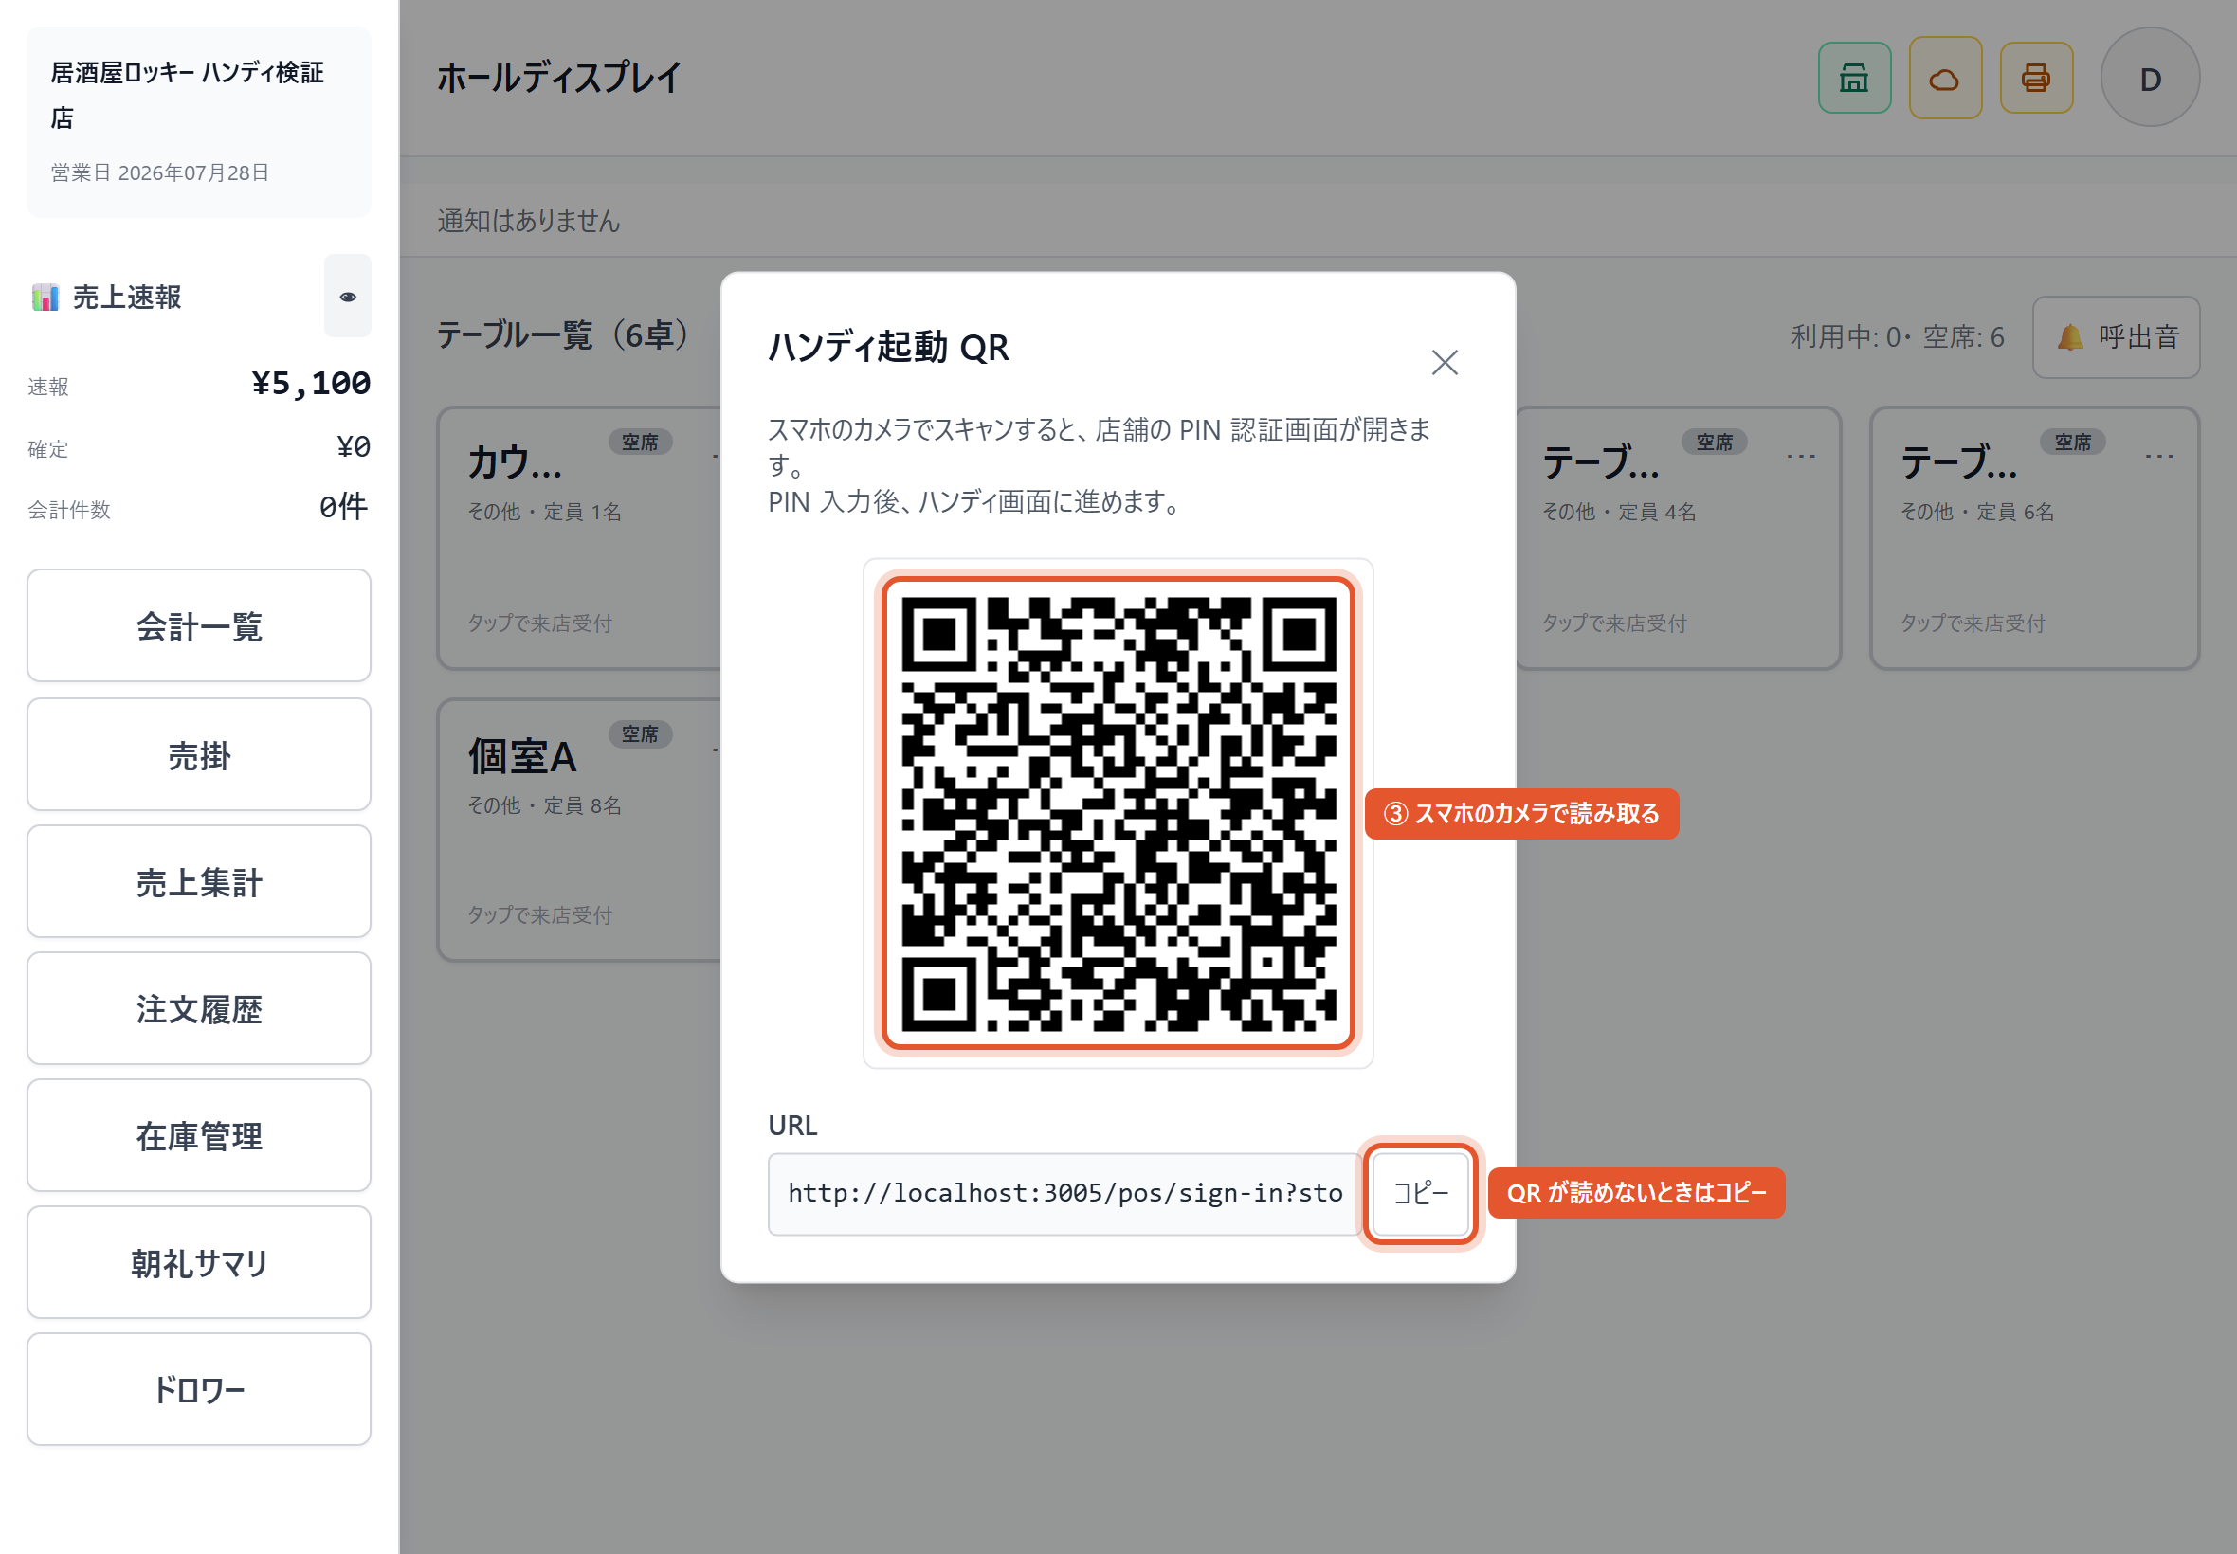Click the 空席 badge on 定員 6名 card
This screenshot has height=1554, width=2237.
[x=2072, y=441]
